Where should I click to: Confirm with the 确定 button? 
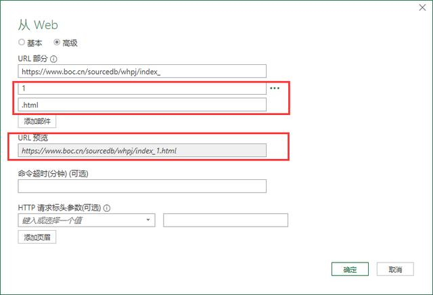pos(350,269)
